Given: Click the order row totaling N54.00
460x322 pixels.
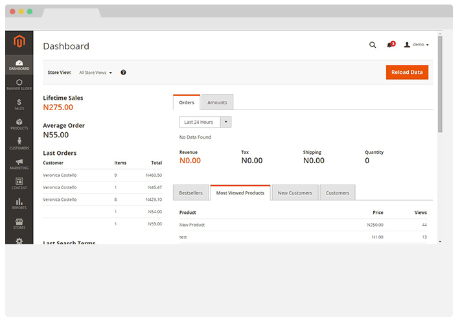Looking at the screenshot, I should [102, 211].
